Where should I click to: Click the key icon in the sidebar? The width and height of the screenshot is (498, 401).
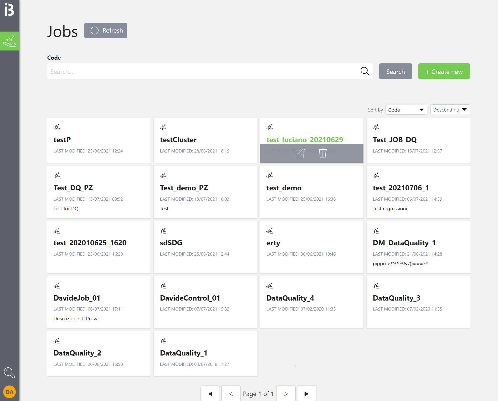coord(9,373)
